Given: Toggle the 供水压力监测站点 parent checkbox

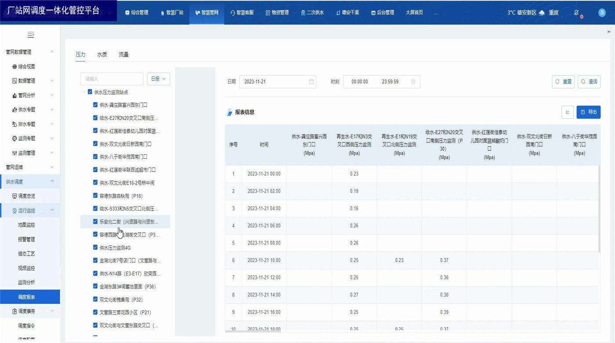Looking at the screenshot, I should pos(90,92).
